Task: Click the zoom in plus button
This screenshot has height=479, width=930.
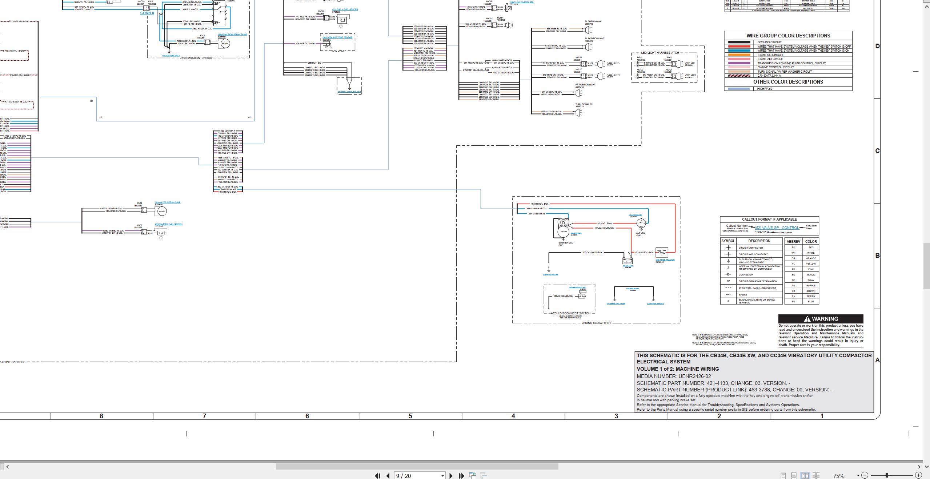Action: (918, 475)
